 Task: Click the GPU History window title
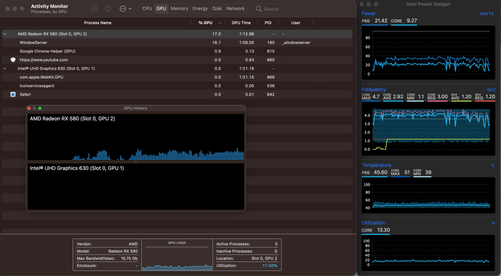[x=135, y=108]
